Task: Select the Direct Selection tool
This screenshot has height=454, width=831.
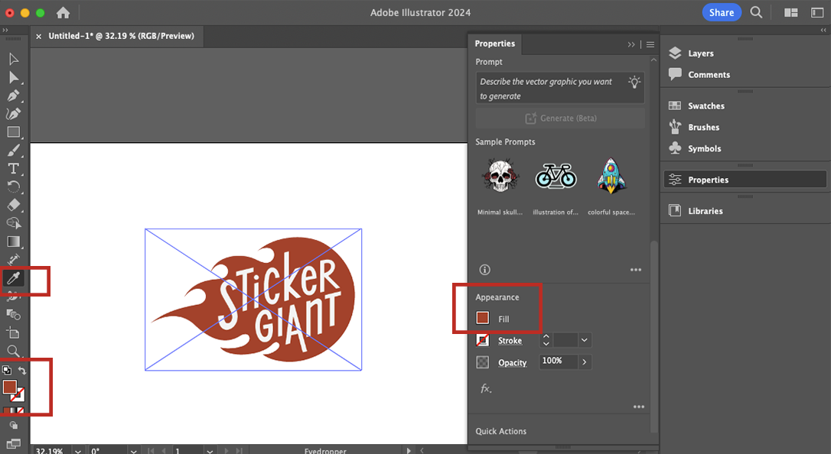Action: pyautogui.click(x=13, y=77)
